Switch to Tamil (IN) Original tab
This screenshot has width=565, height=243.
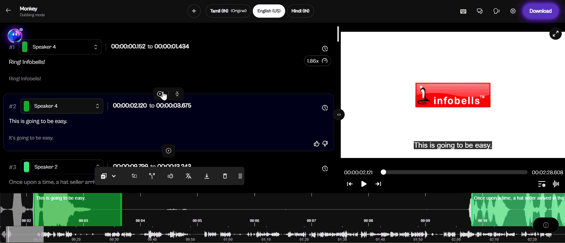[x=228, y=11]
